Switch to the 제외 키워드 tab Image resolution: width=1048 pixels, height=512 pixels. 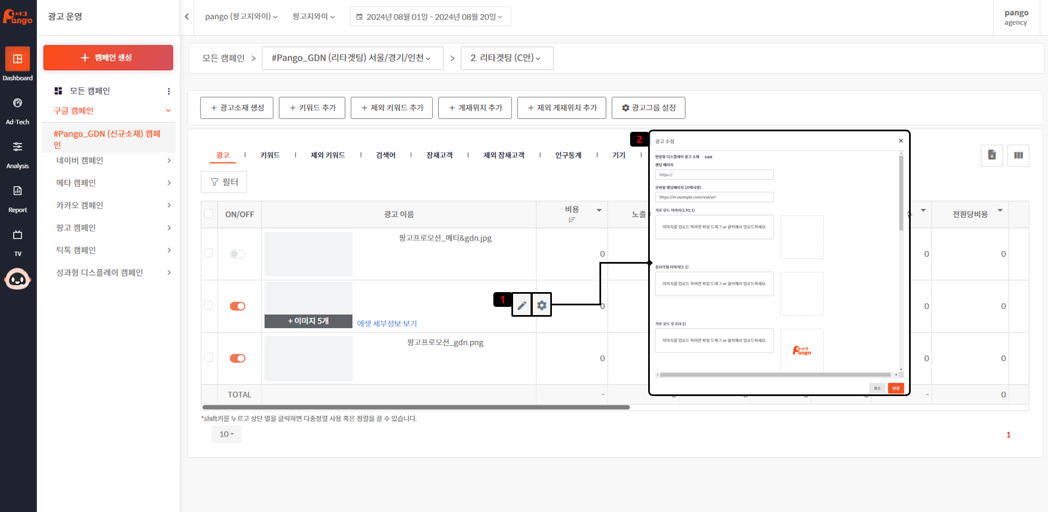328,155
